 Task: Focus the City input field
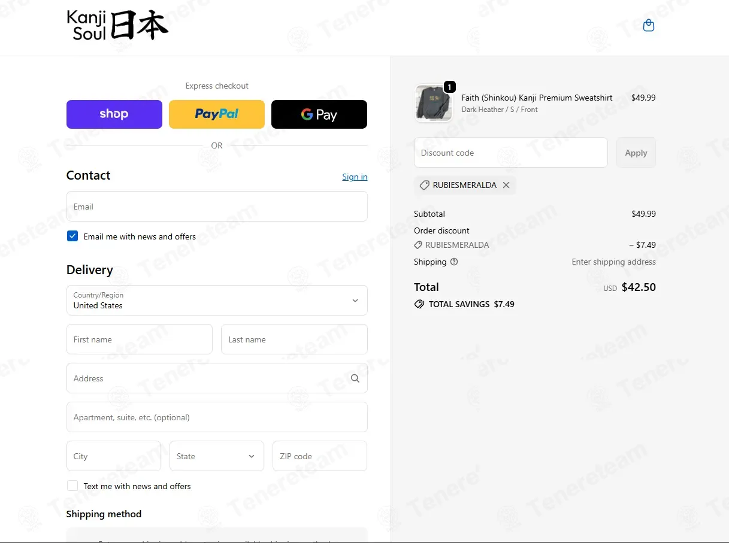(x=114, y=456)
